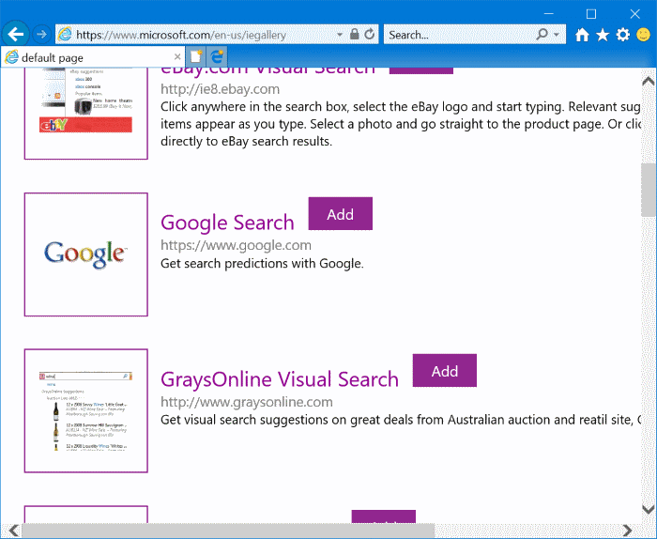Click 'Get search predictions with Google.' text
The image size is (657, 539).
coord(262,263)
